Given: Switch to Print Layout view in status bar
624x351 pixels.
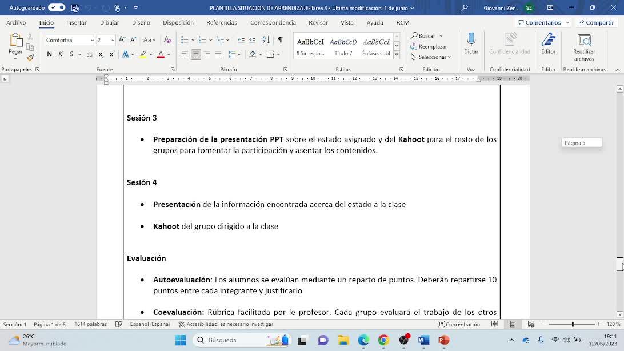Looking at the screenshot, I should pyautogui.click(x=513, y=324).
